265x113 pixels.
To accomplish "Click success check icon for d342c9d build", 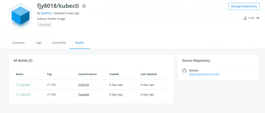I will 17,85.
